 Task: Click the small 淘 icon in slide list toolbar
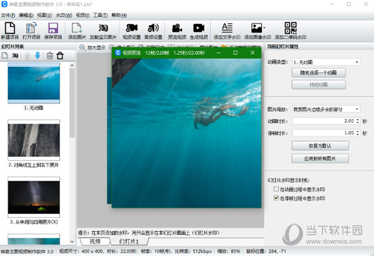tap(15, 56)
